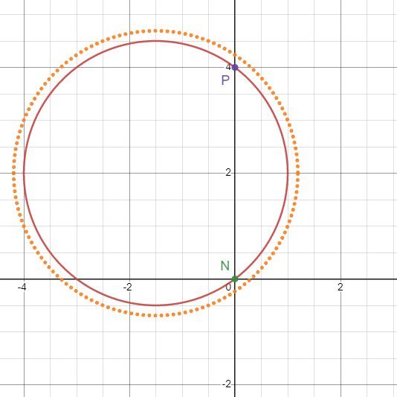
Task: Click the x-axis label -2
Action: (128, 288)
